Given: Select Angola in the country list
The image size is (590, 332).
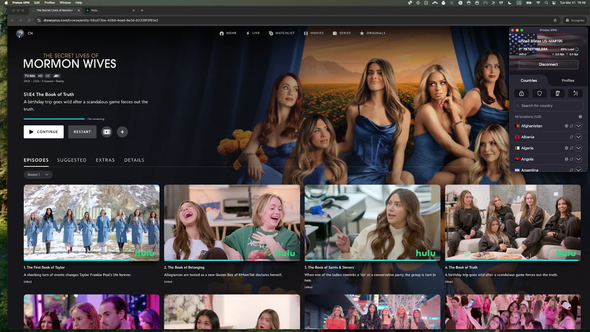Looking at the screenshot, I should pos(527,159).
